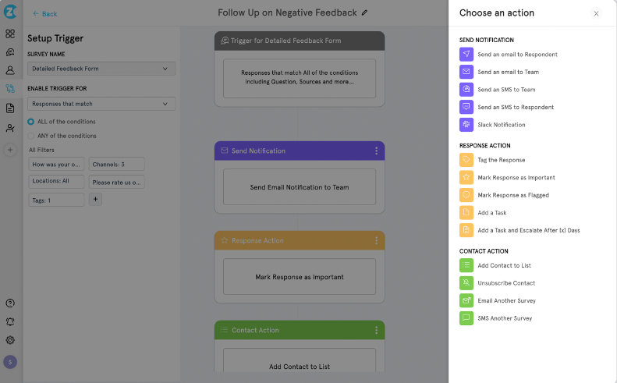Open Response Action card options menu
Viewport: 617px width, 383px height.
click(376, 240)
